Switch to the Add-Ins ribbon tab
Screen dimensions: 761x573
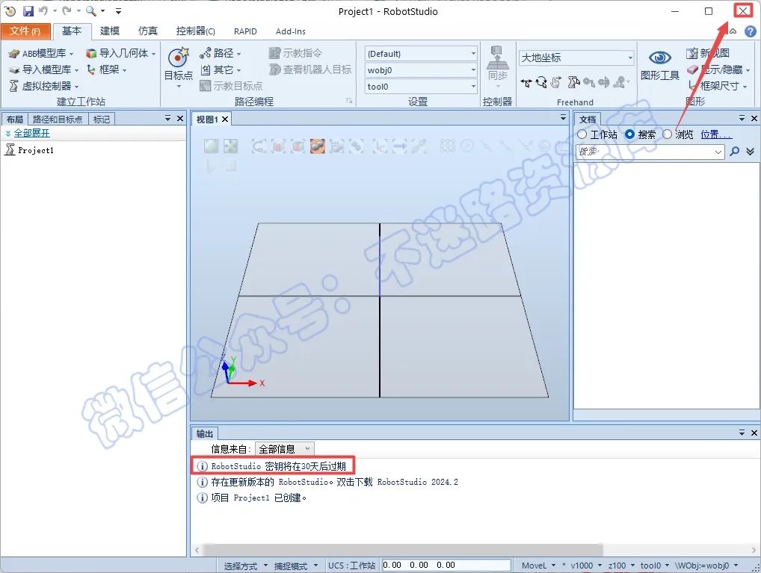290,31
